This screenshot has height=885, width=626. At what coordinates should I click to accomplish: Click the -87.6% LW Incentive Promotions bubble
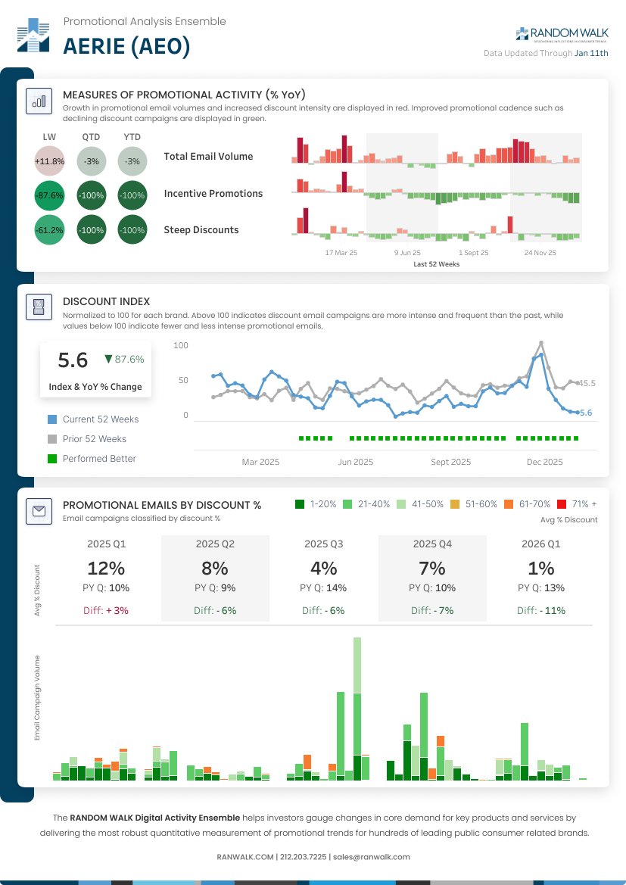coord(49,196)
